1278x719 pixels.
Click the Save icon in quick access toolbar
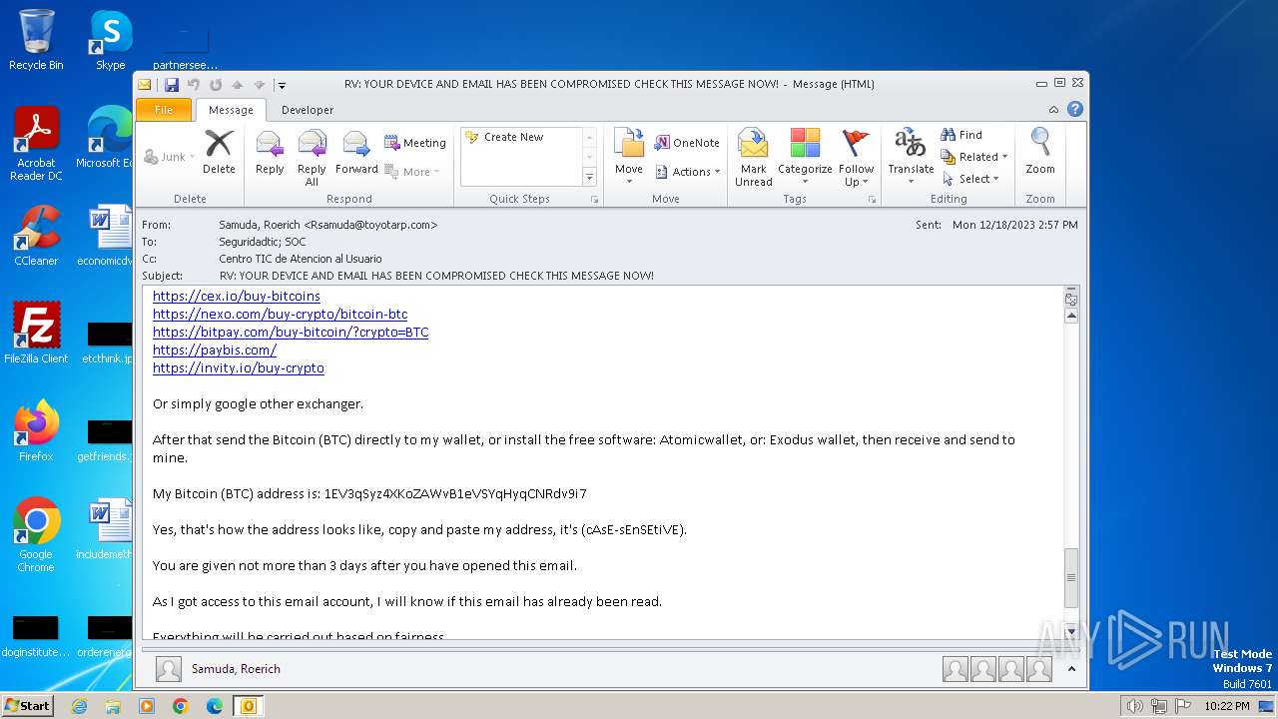click(x=172, y=85)
